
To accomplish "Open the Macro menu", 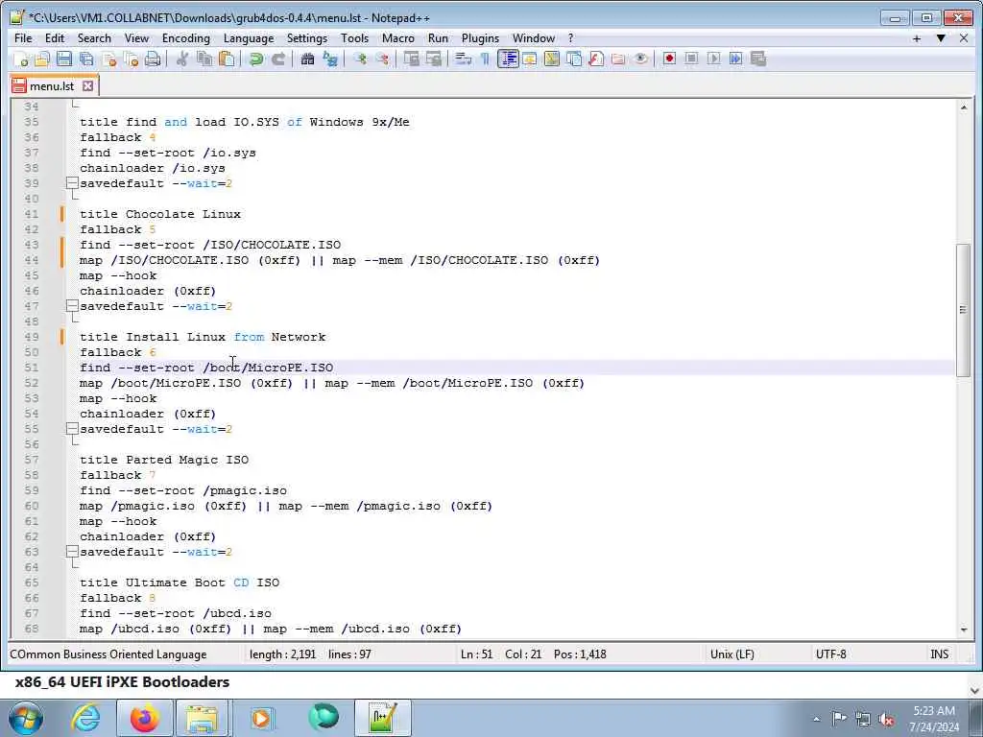I will (x=398, y=38).
